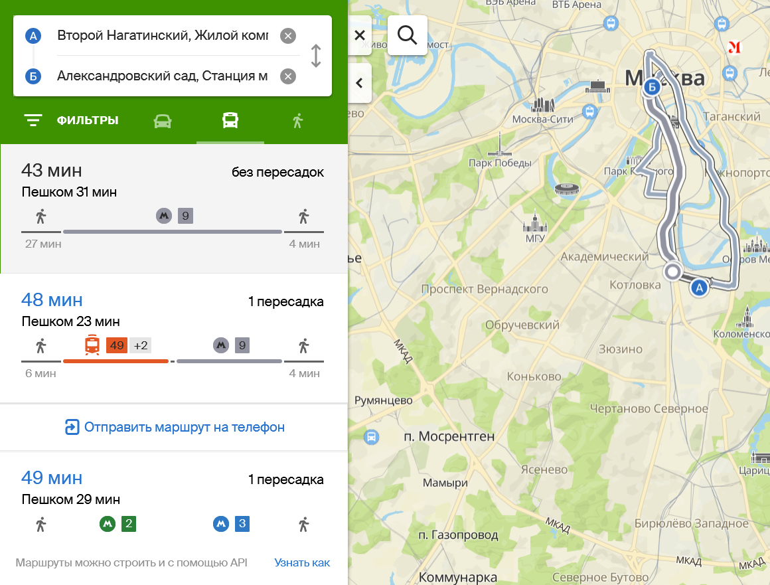This screenshot has width=770, height=585.
Task: Click the Чертаново Северное map label
Action: pos(649,408)
